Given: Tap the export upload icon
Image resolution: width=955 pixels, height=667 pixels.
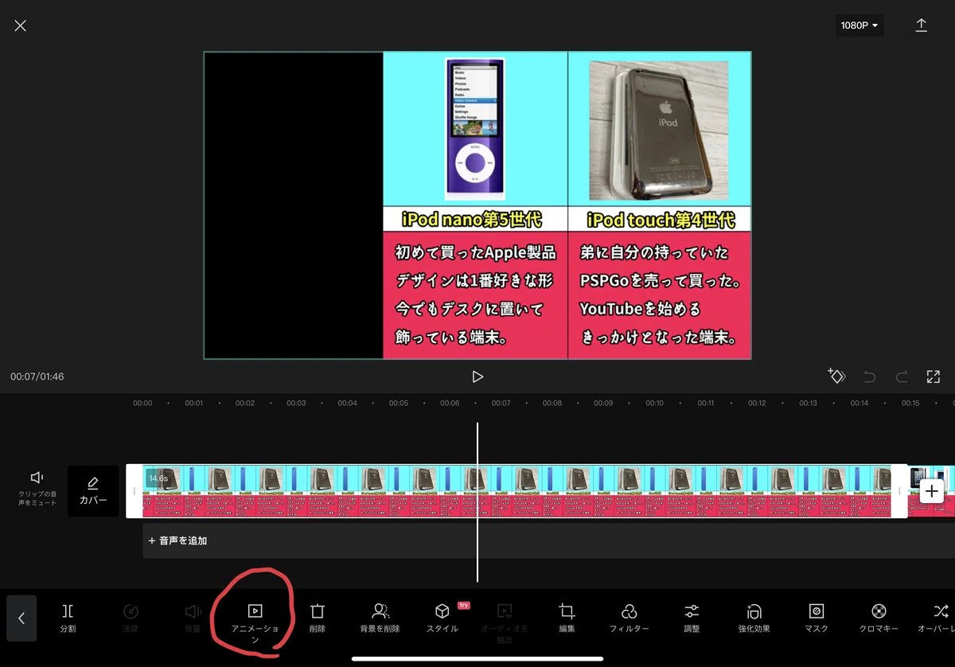Looking at the screenshot, I should [x=921, y=25].
